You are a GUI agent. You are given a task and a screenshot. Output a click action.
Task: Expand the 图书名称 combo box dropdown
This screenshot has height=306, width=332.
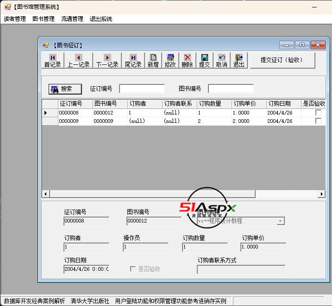tap(280, 221)
